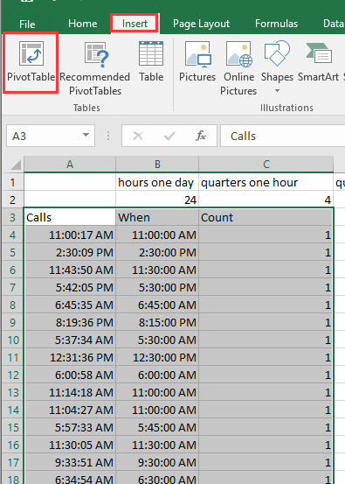Click cell '11:04:27 AM'
Image resolution: width=345 pixels, height=484 pixels.
click(70, 410)
